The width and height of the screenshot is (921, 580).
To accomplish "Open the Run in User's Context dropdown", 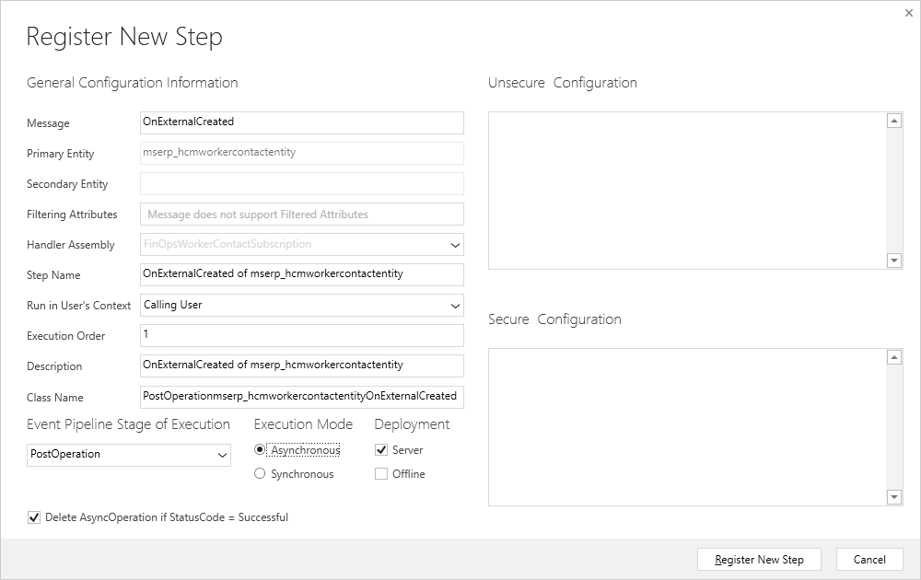I will pyautogui.click(x=454, y=305).
